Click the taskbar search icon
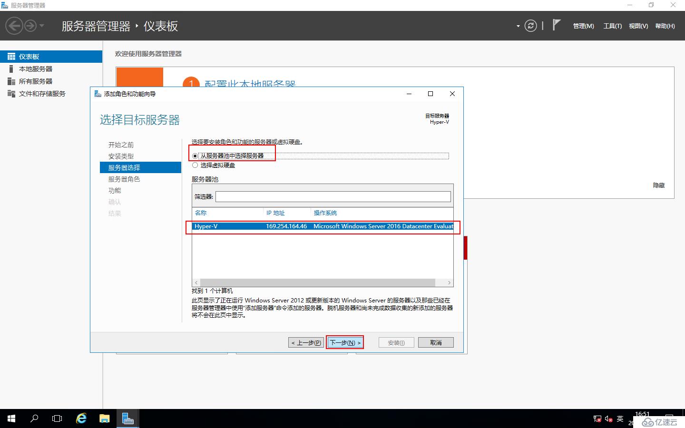The height and width of the screenshot is (428, 685). click(34, 418)
